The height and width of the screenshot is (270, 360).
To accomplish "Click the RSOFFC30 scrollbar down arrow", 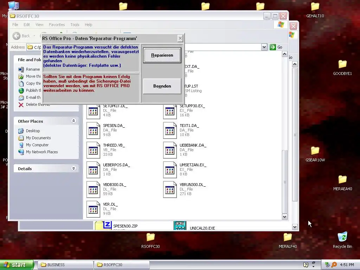I will 285,217.
